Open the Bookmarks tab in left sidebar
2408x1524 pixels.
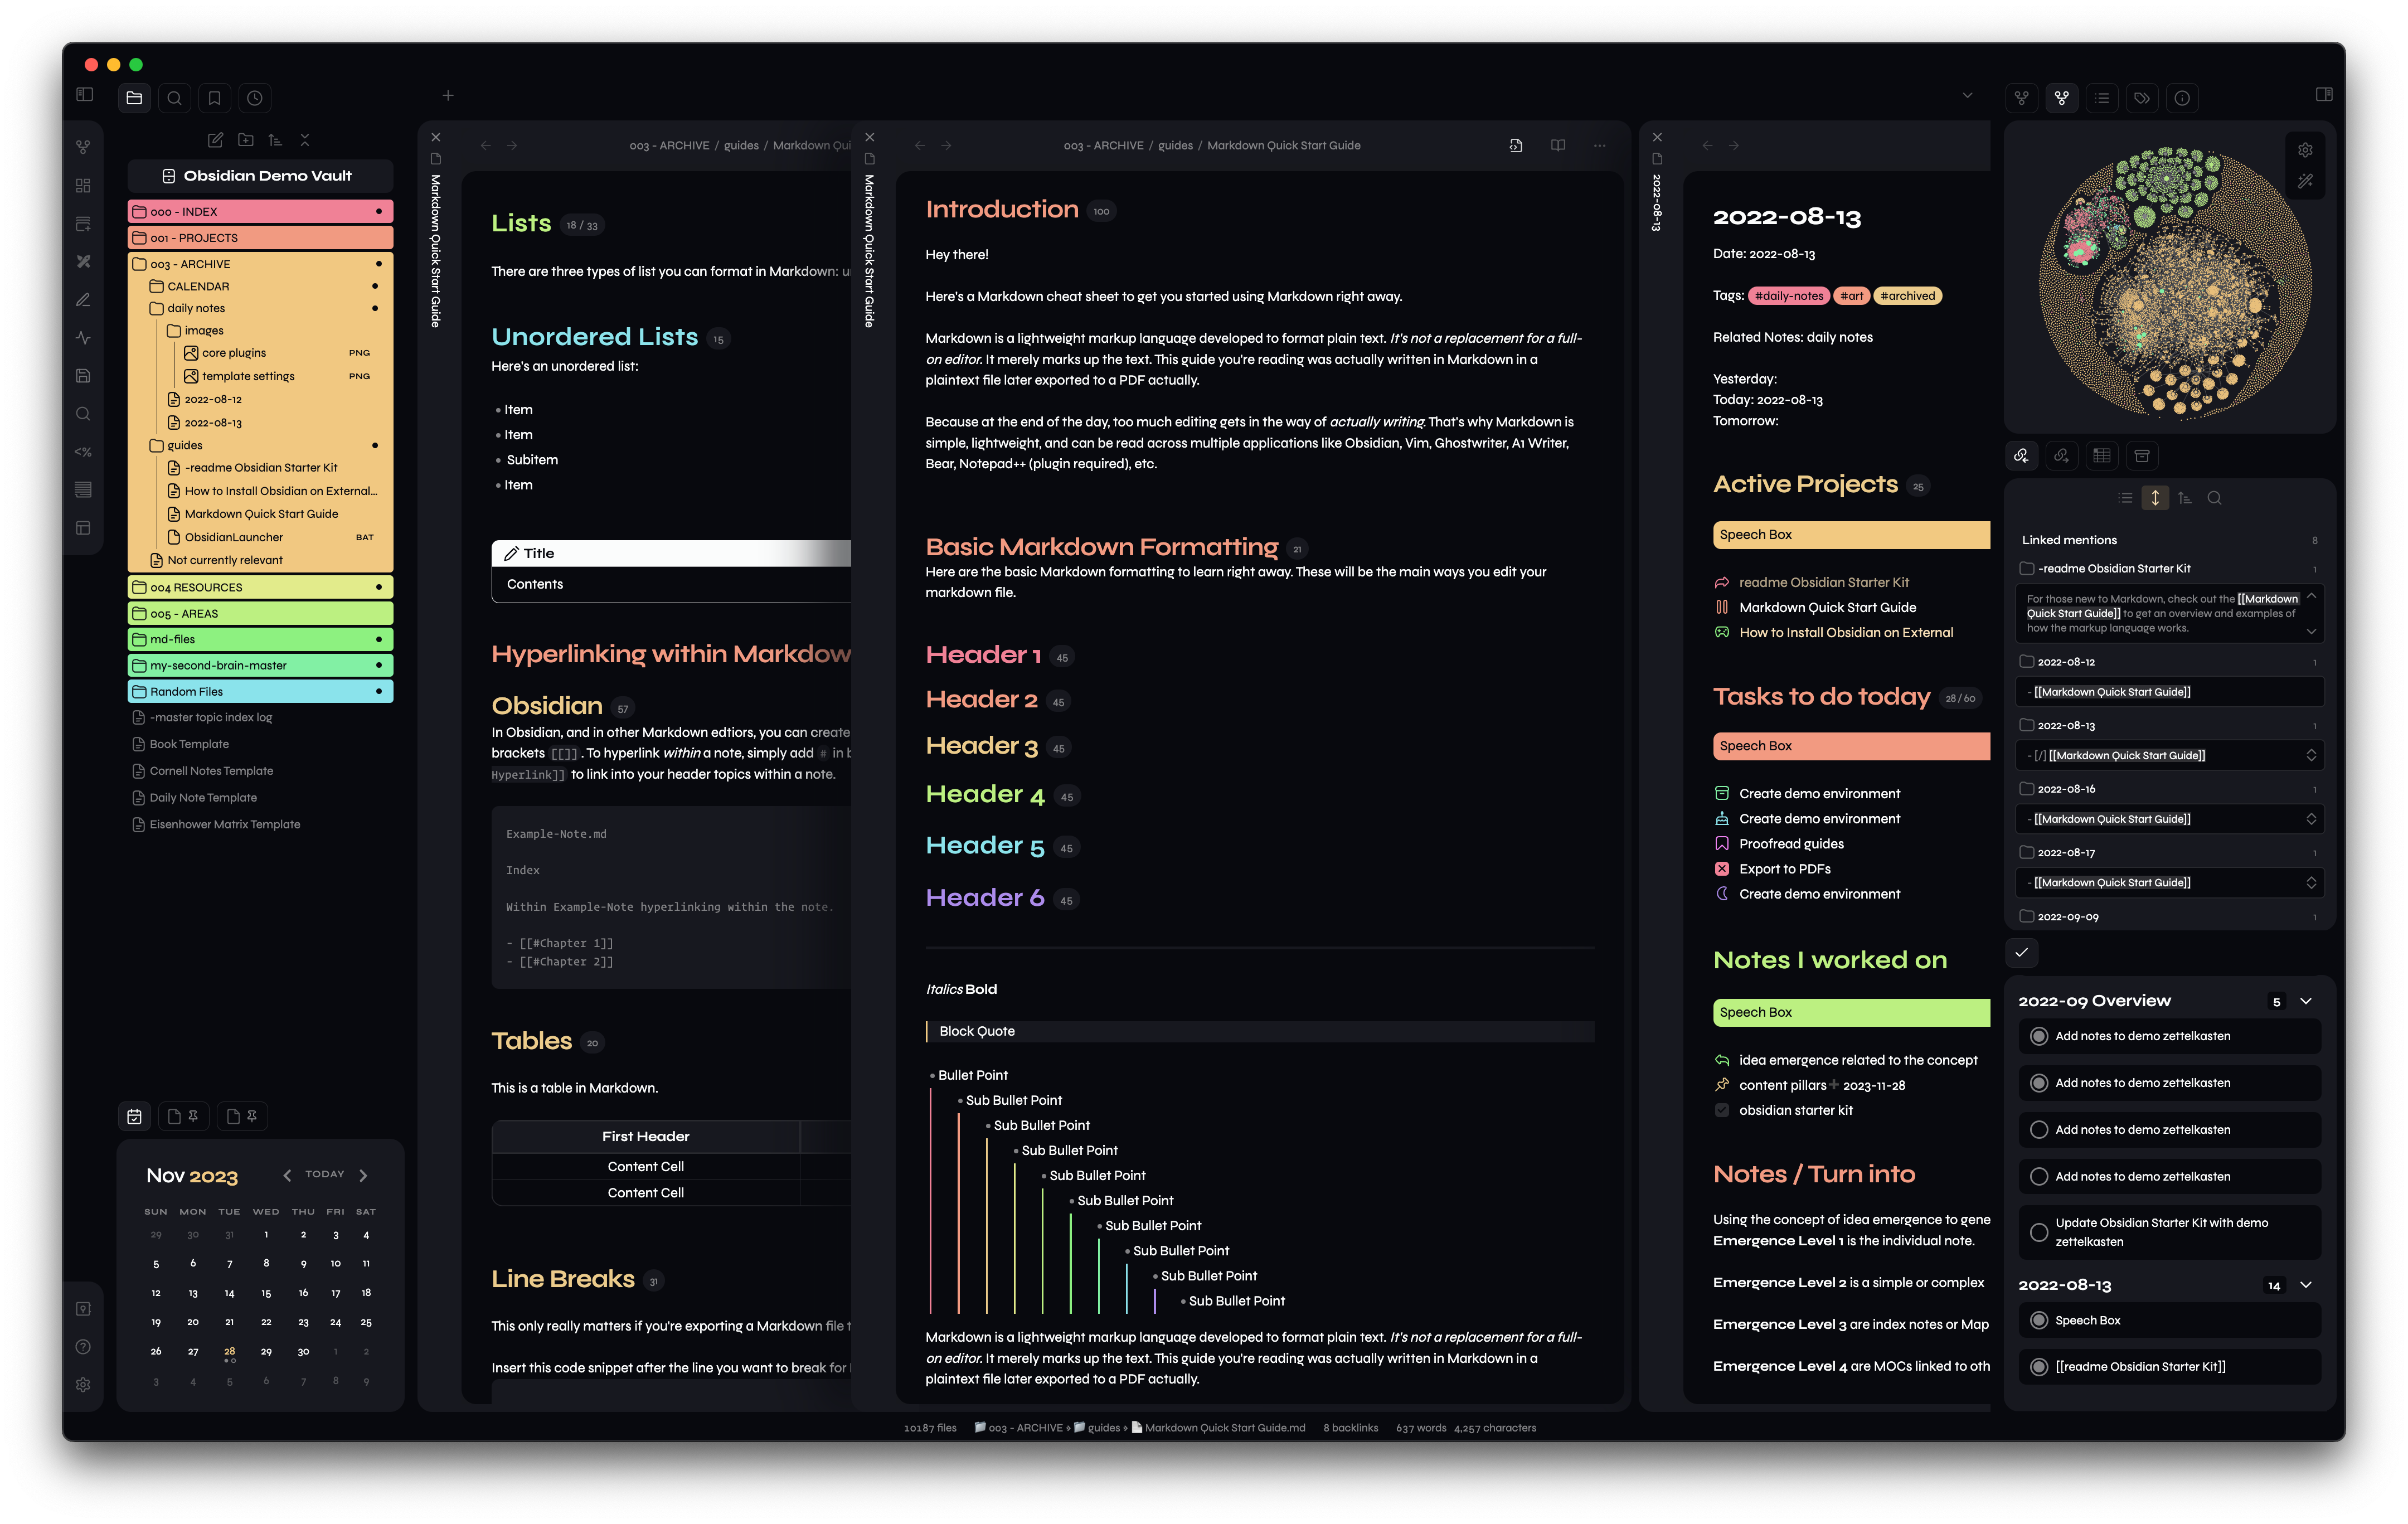pos(214,98)
